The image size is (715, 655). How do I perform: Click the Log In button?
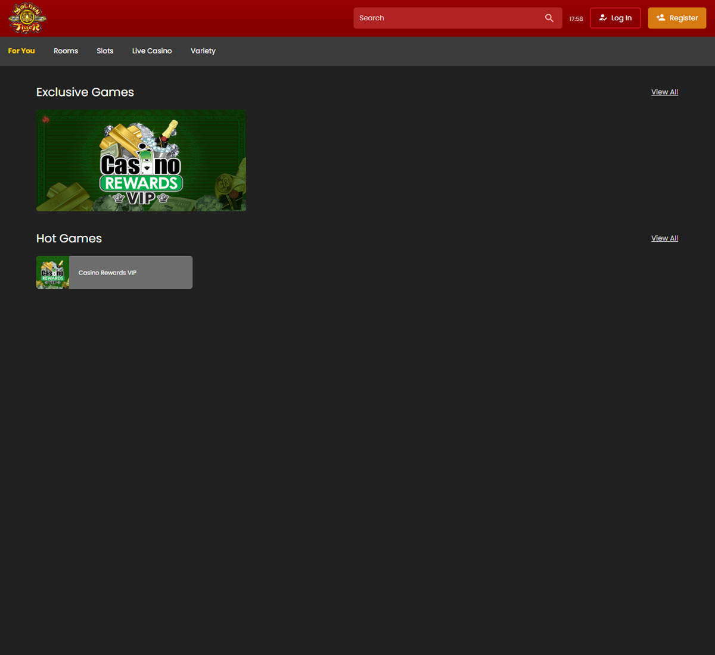coord(615,18)
